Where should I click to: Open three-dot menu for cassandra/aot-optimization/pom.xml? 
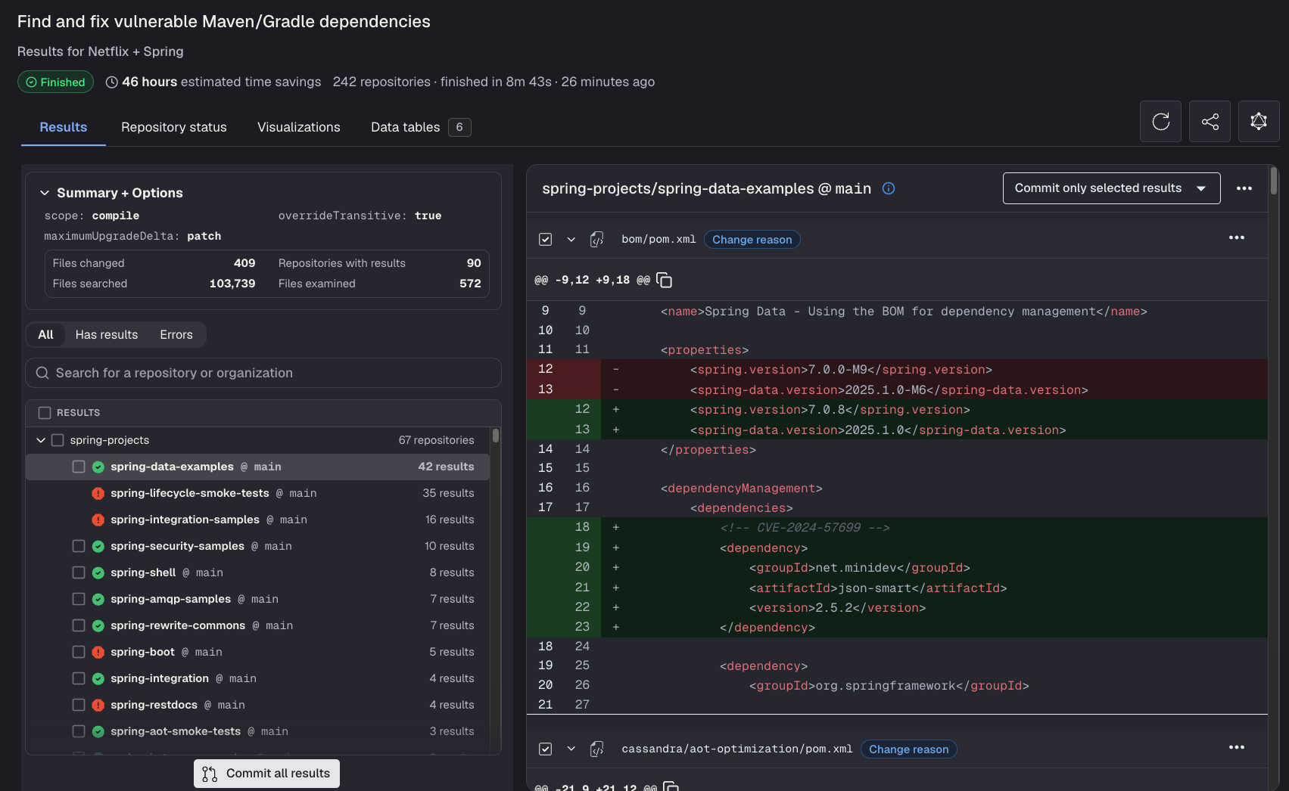pos(1236,747)
